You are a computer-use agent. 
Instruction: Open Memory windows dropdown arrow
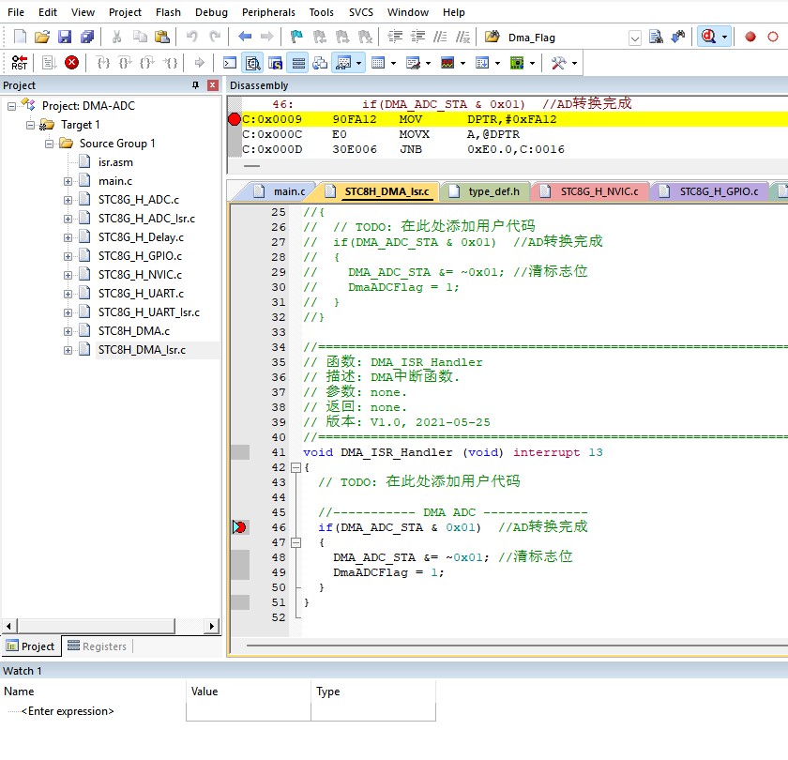click(393, 64)
